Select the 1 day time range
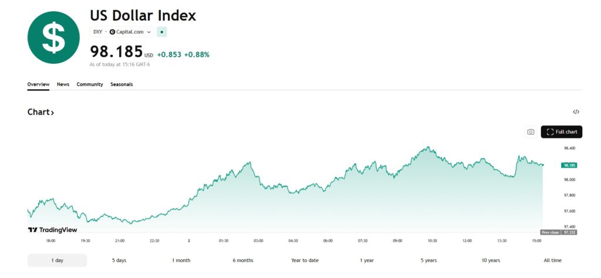Screen dimensions: 601x278 [x=57, y=260]
